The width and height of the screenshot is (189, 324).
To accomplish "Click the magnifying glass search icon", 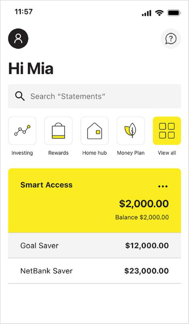I will [20, 96].
